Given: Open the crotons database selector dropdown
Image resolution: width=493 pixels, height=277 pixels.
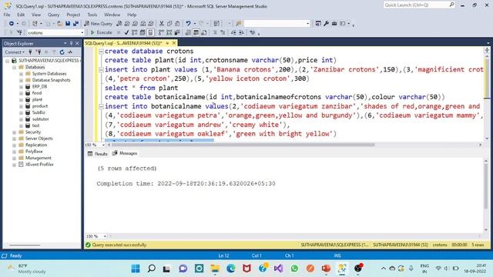Looking at the screenshot, I should [82, 32].
